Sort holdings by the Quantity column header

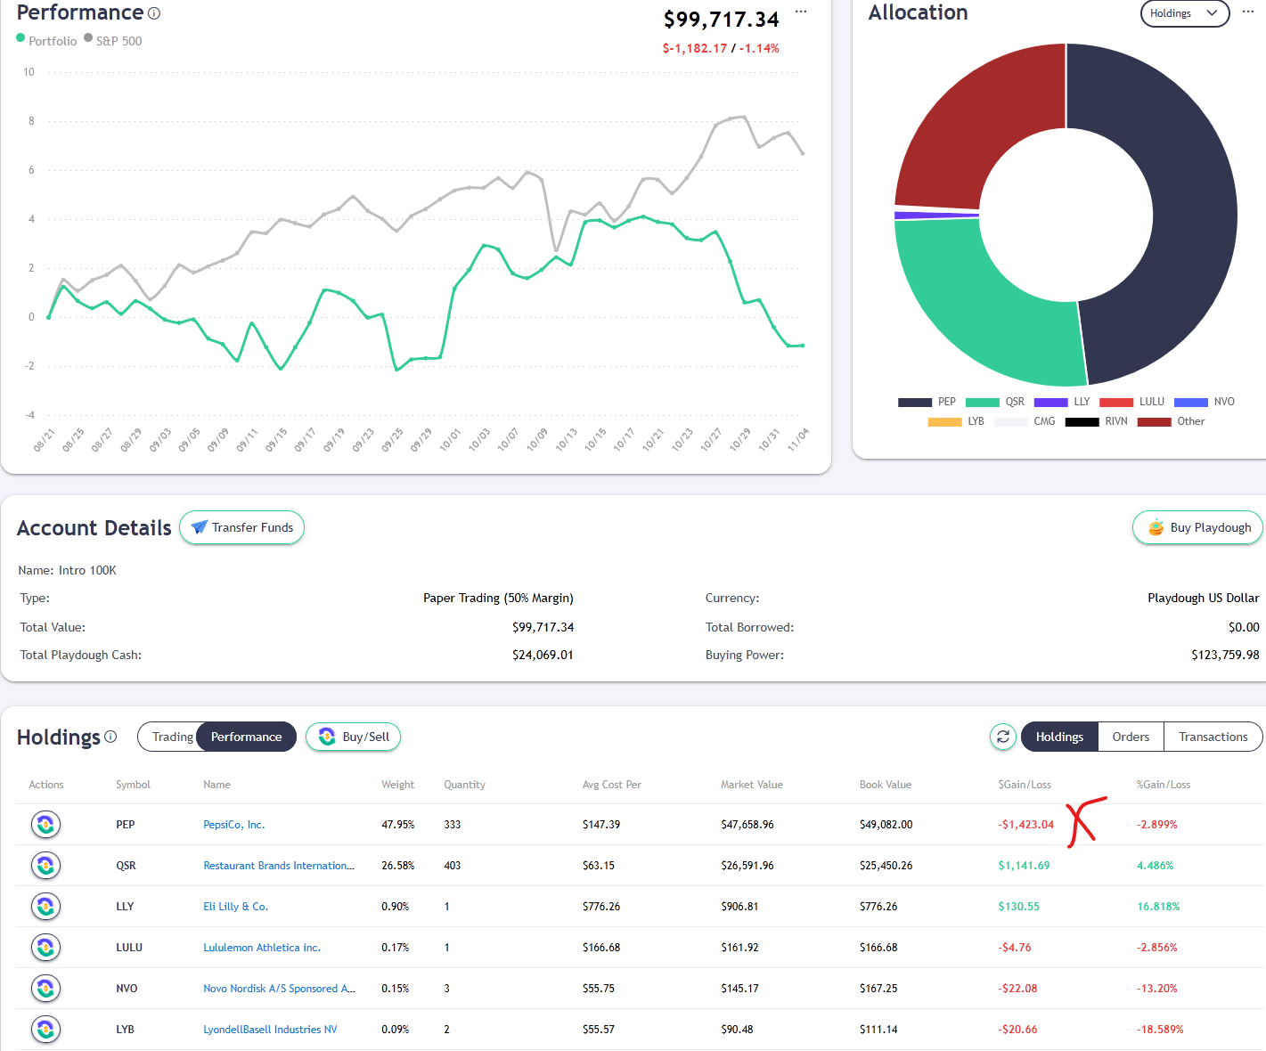(x=464, y=785)
